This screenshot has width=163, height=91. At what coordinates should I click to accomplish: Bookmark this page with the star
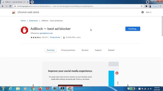coord(142,6)
